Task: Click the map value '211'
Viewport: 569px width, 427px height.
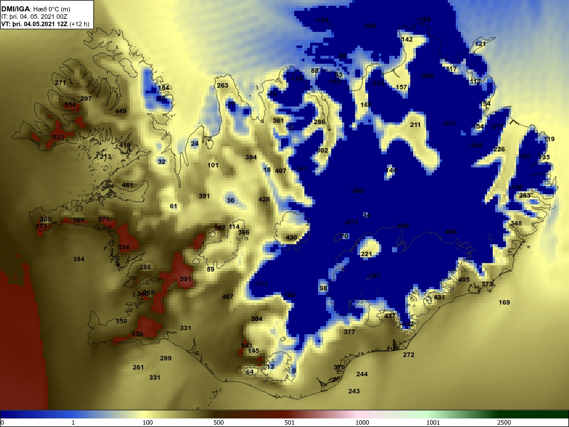Action: tap(415, 125)
